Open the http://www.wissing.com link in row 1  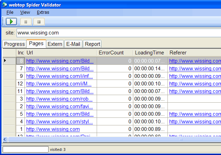pyautogui.click(x=53, y=129)
